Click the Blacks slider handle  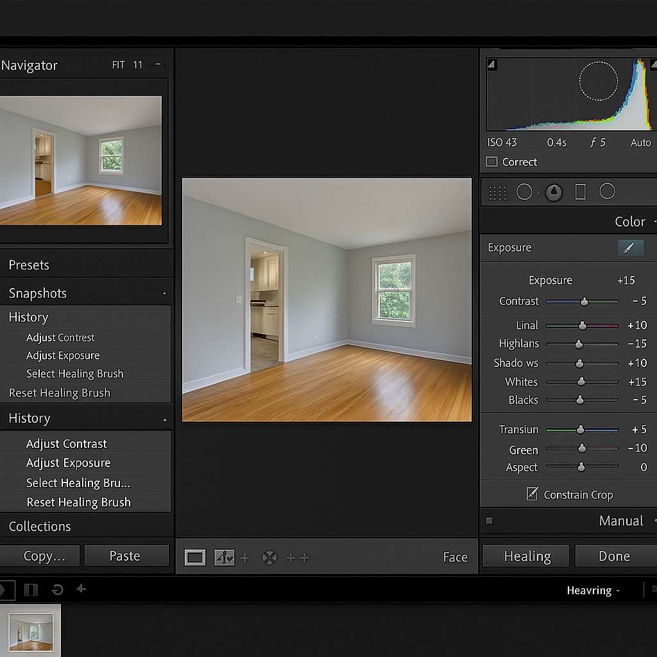(580, 400)
